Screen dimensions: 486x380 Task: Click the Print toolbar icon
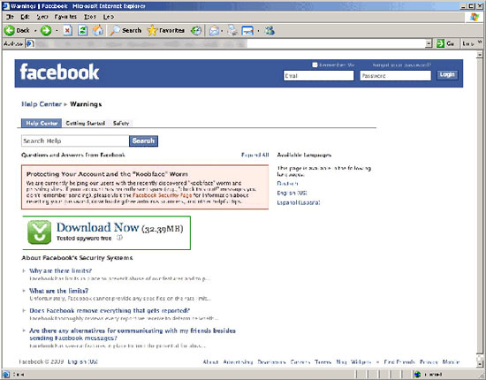pyautogui.click(x=232, y=30)
